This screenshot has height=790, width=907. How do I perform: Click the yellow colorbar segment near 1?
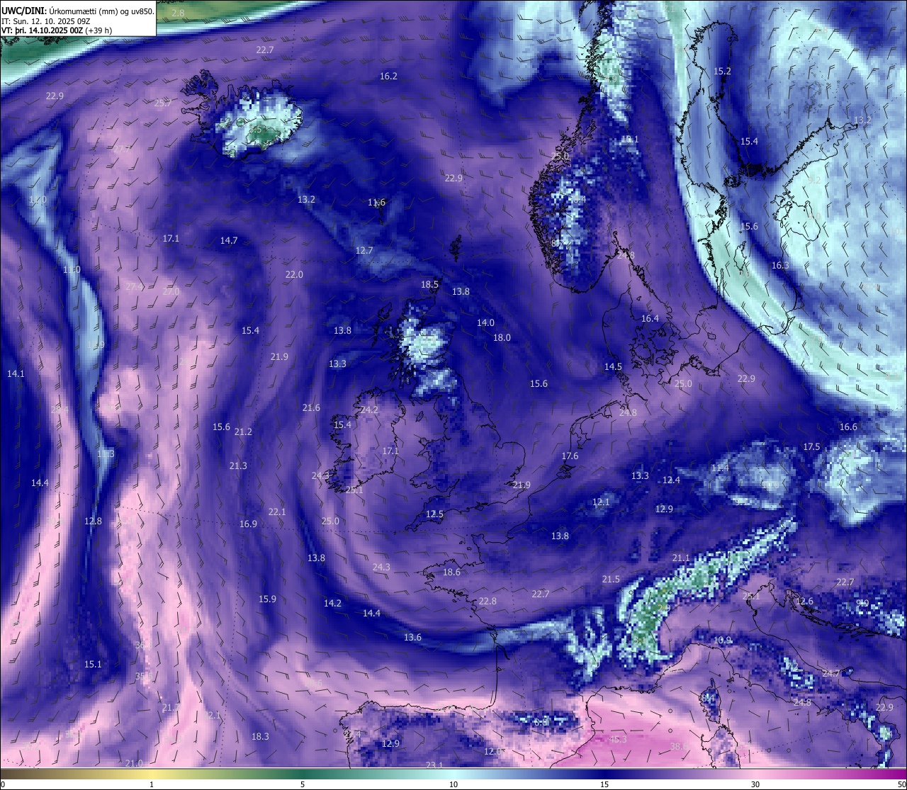point(152,773)
